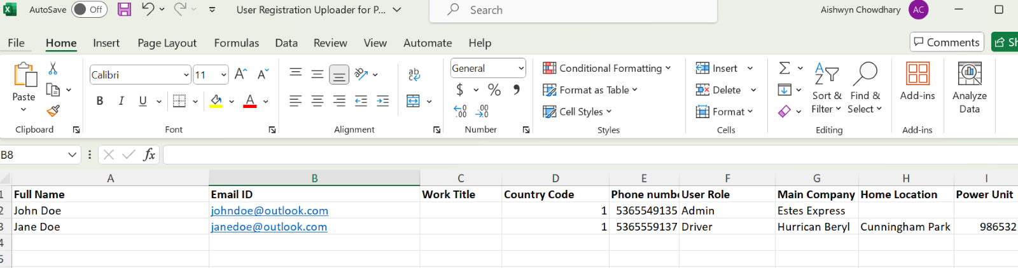The width and height of the screenshot is (1018, 268).
Task: Open the File tab
Action: 16,43
